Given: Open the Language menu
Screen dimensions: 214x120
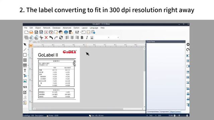Looking at the screenshot, I should coord(94,28).
